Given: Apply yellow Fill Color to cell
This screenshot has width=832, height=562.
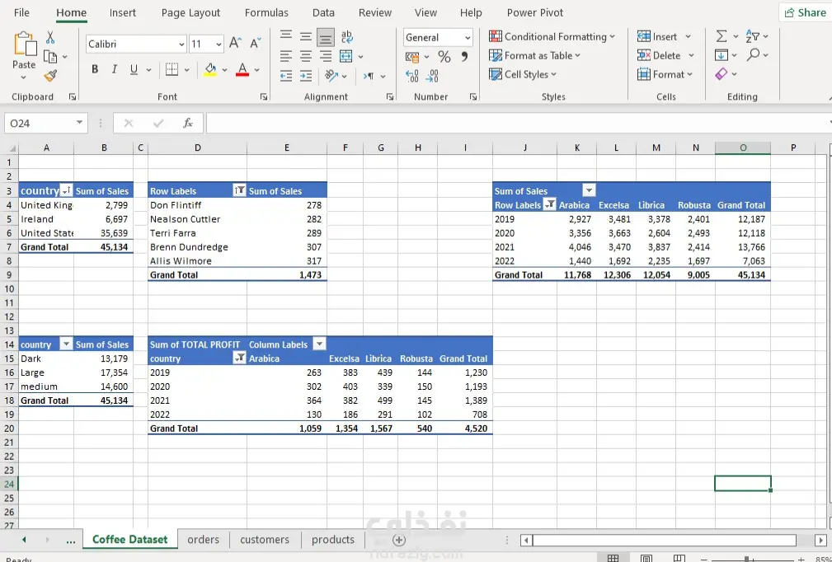Looking at the screenshot, I should 210,69.
